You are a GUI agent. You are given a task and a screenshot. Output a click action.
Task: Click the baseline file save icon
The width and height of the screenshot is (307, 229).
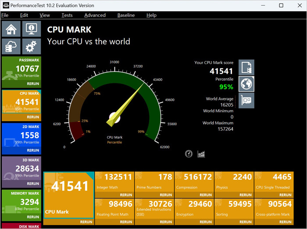(x=246, y=68)
